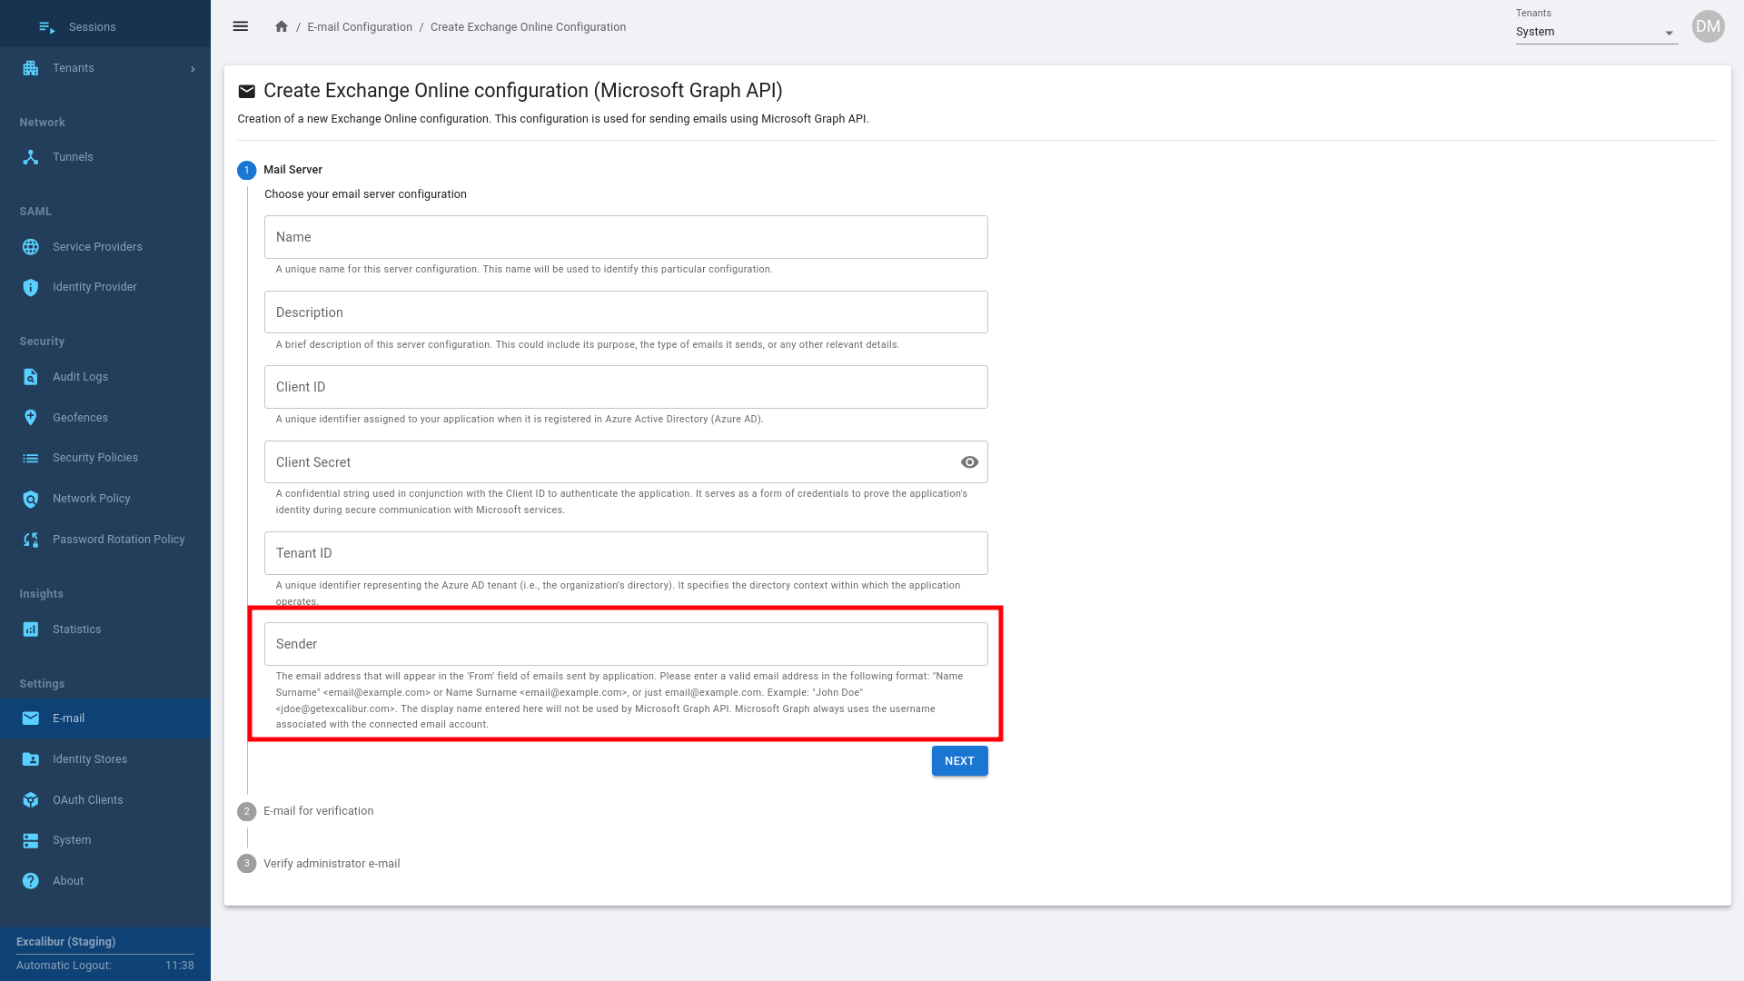Open the Tenants System dropdown
The image size is (1744, 981).
click(1595, 32)
